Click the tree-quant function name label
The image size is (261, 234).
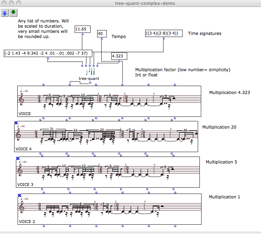(89, 78)
